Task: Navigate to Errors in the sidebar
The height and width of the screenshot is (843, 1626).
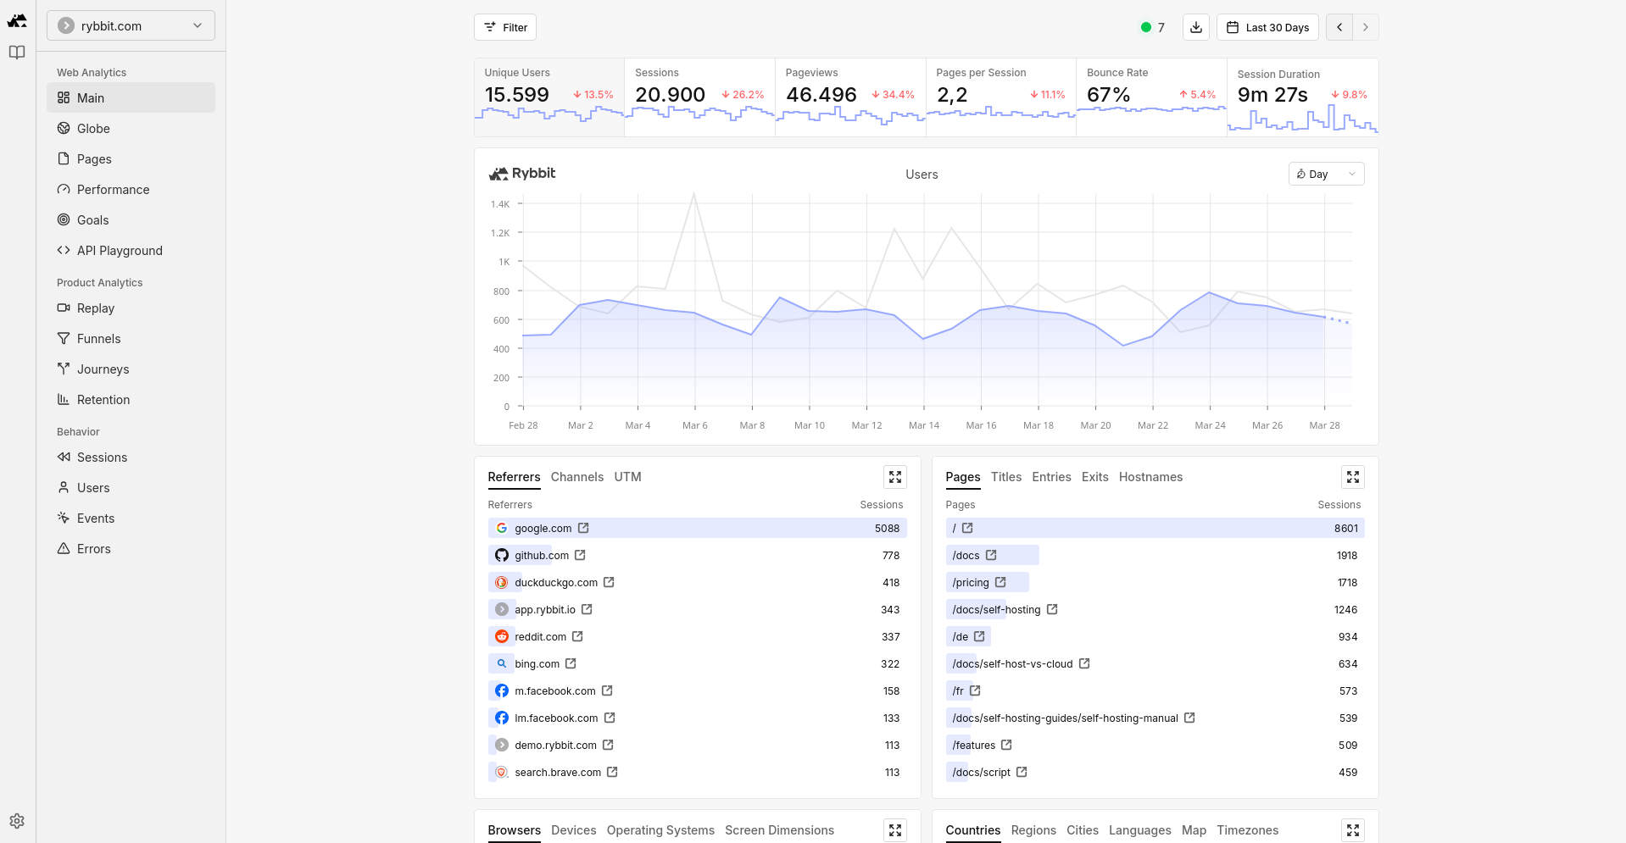Action: 93,548
